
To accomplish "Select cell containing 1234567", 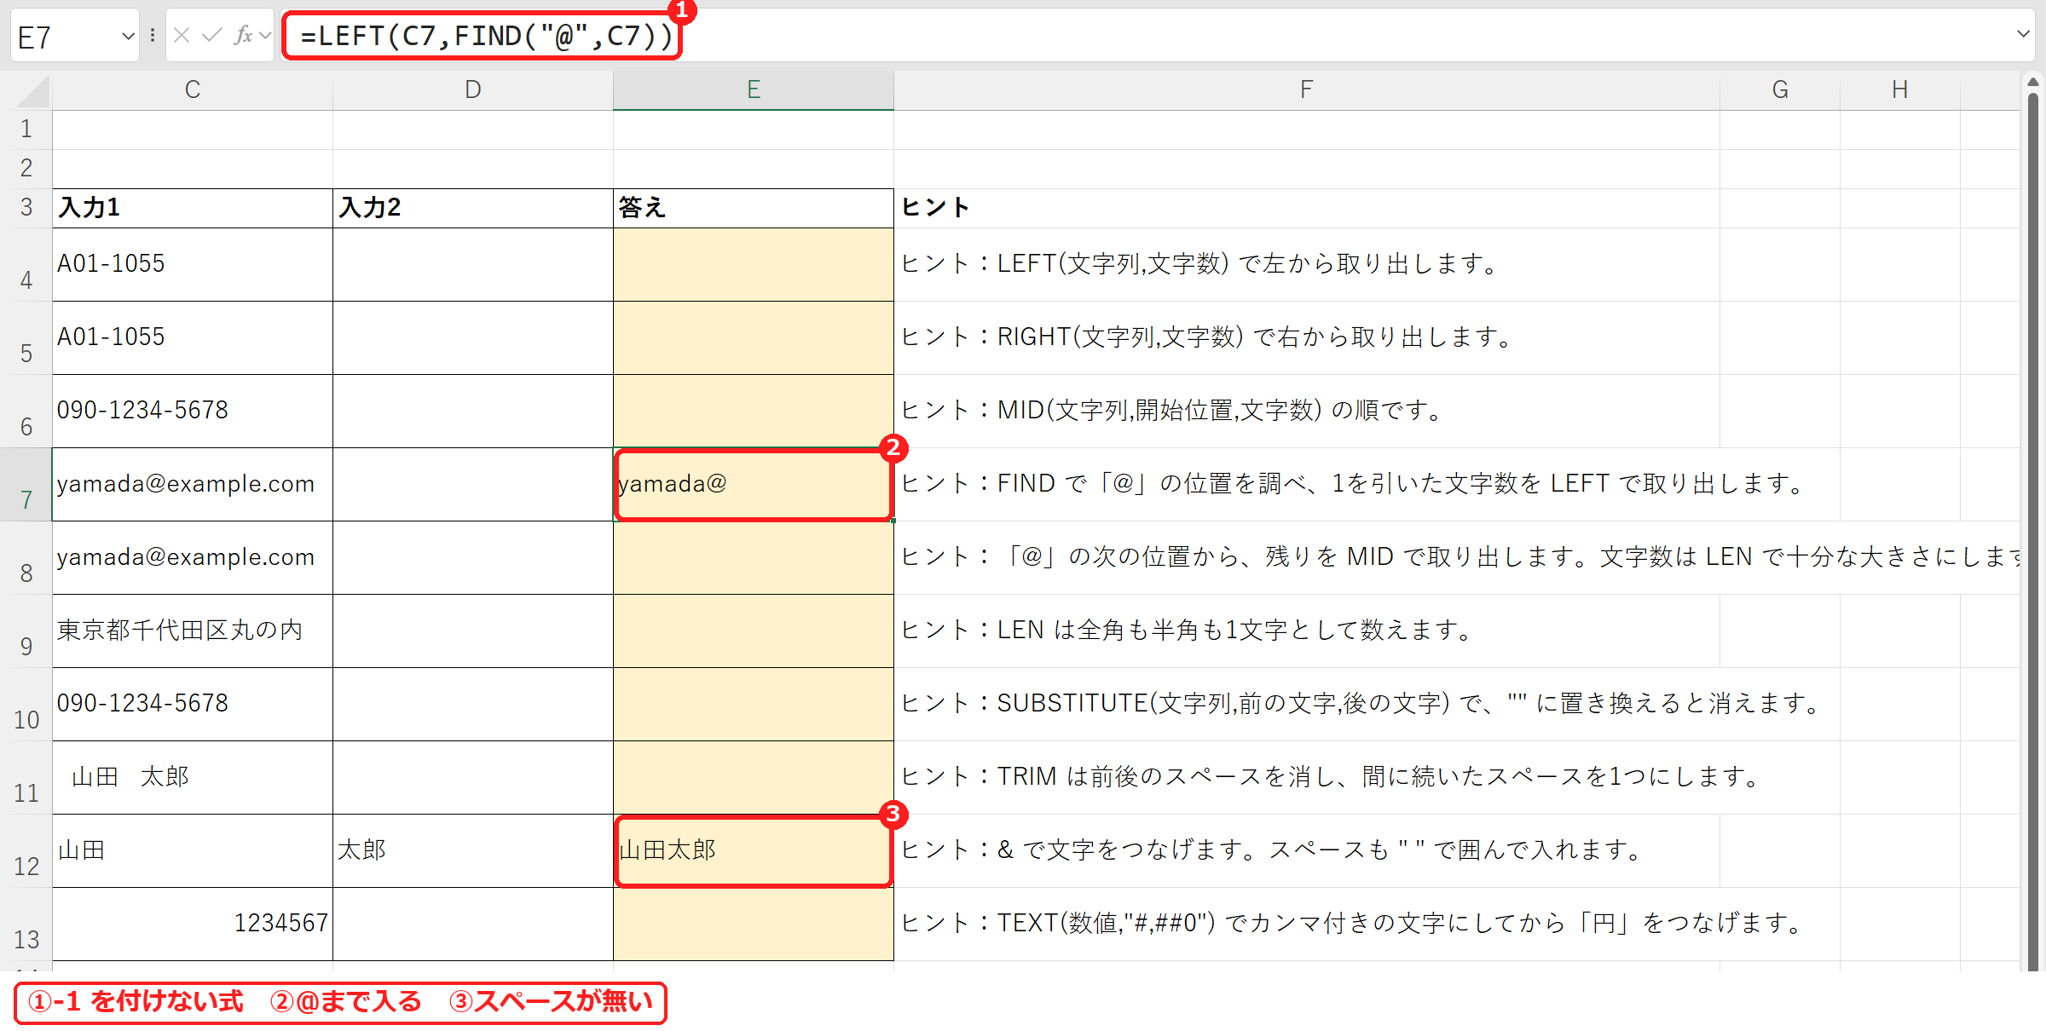I will [193, 924].
